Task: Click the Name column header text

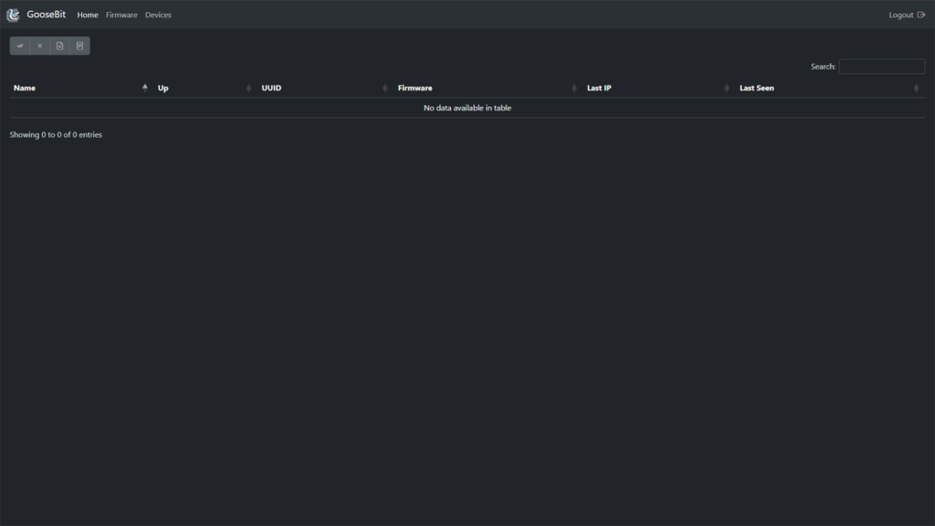Action: (x=25, y=88)
